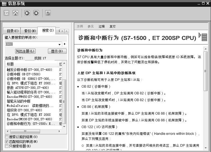
Task: Click the results list vertical scrollbar thumb
Action: pos(64,101)
